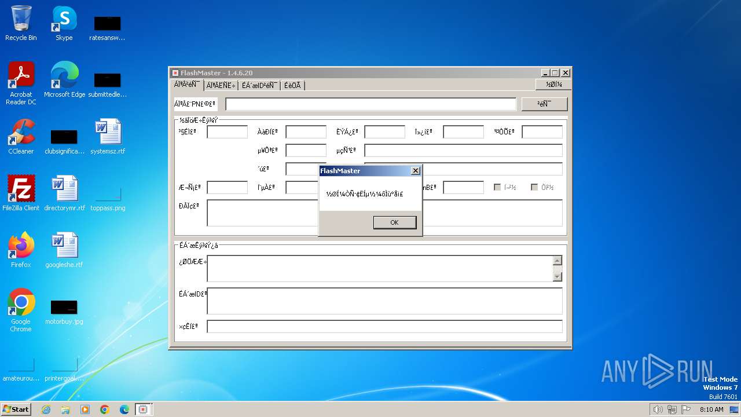Image resolution: width=741 pixels, height=417 pixels.
Task: Open the fourth, shortest FlashMaster tab
Action: tap(292, 85)
